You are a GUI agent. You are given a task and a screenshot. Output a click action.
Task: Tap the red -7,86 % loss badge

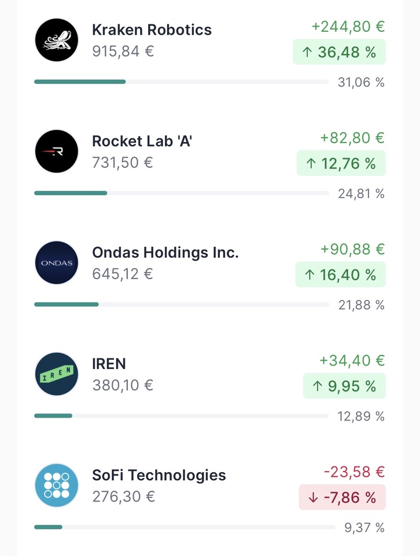click(342, 497)
